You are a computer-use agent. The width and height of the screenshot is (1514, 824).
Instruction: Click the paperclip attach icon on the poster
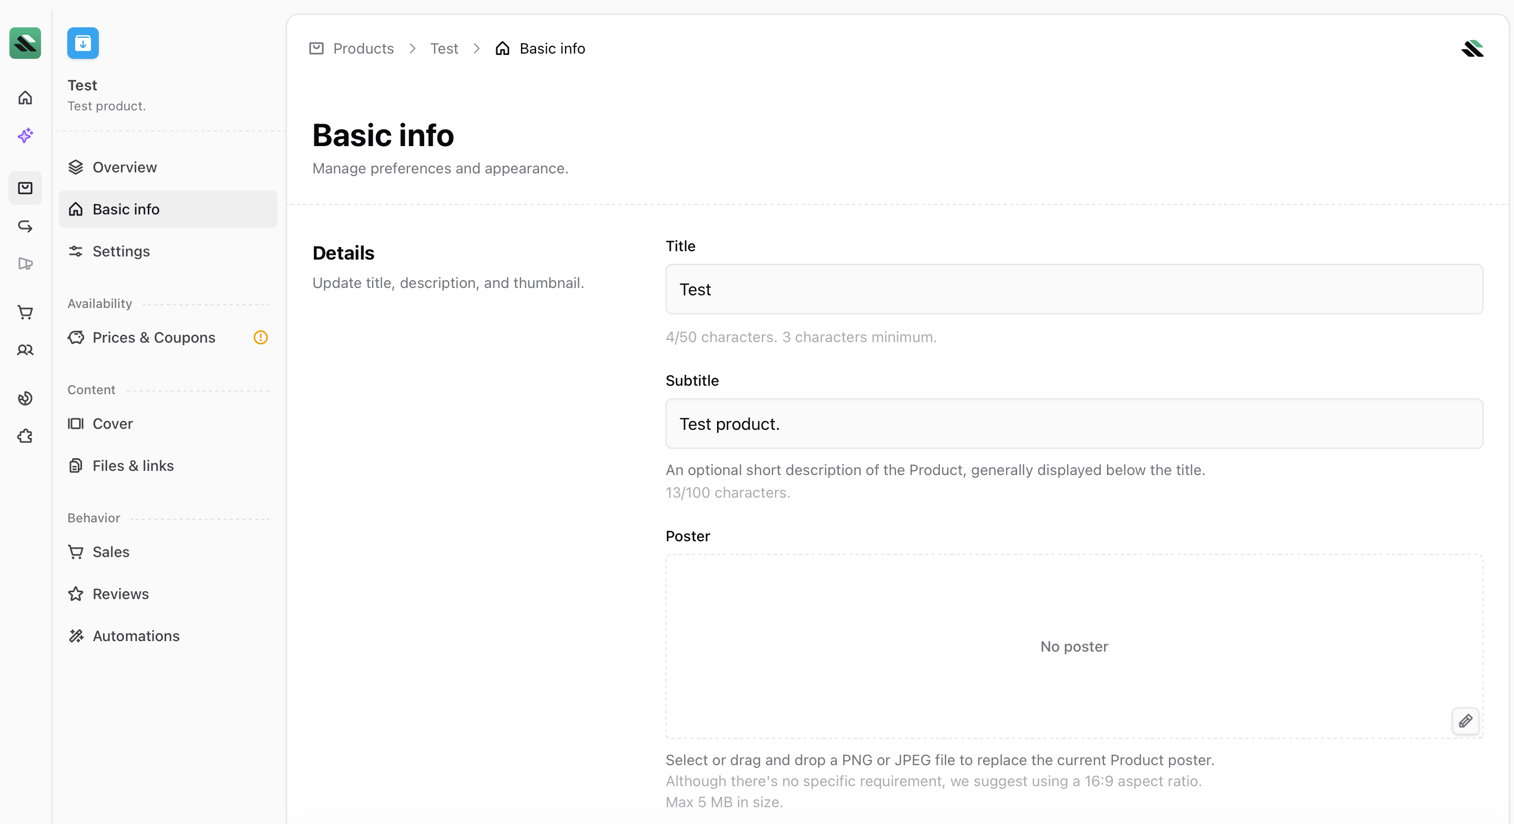[x=1466, y=721]
